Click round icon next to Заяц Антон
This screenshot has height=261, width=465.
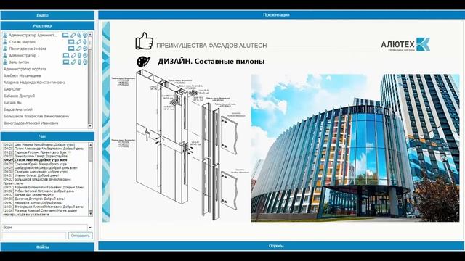[x=85, y=62]
